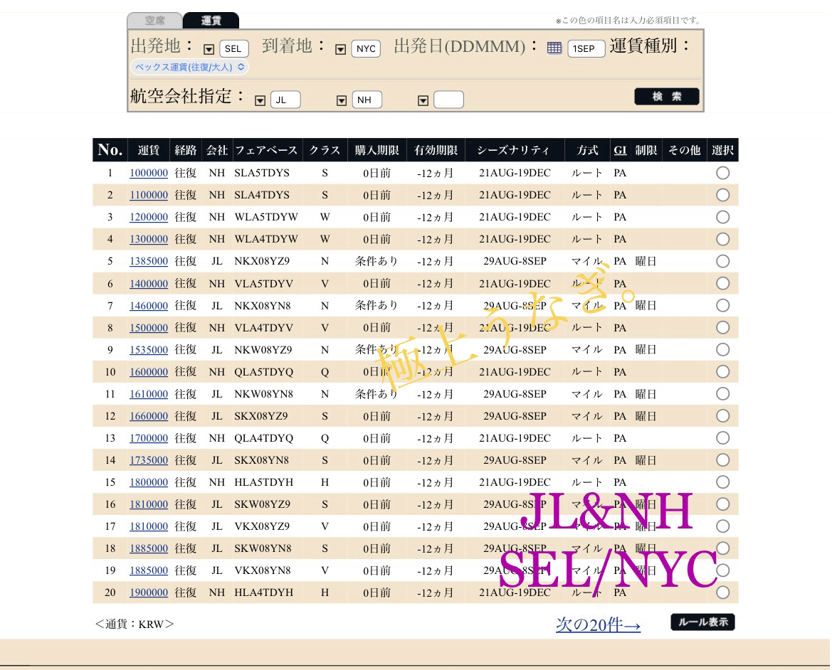Click the NYC arrival input field
Image resolution: width=832 pixels, height=670 pixels.
[x=365, y=49]
